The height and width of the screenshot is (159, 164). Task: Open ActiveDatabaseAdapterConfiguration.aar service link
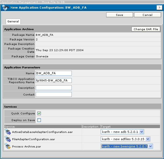pos(42,132)
